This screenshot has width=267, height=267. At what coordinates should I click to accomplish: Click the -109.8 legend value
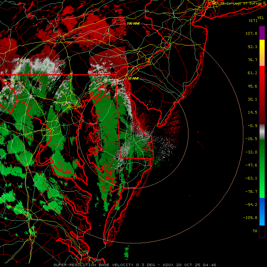(250, 218)
